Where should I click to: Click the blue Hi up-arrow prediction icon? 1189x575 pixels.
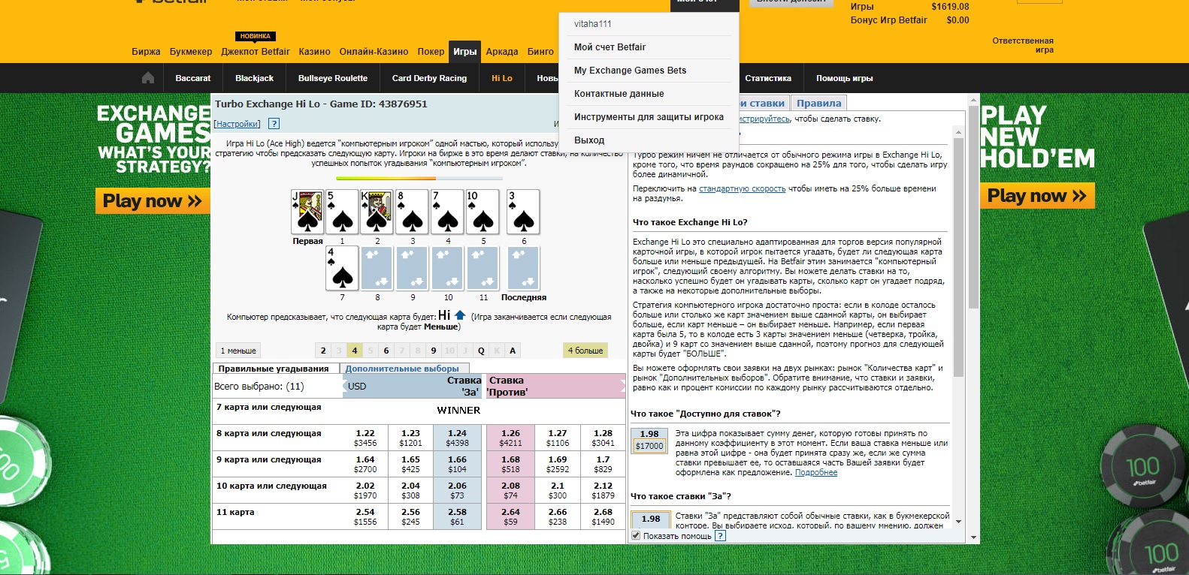(x=460, y=315)
